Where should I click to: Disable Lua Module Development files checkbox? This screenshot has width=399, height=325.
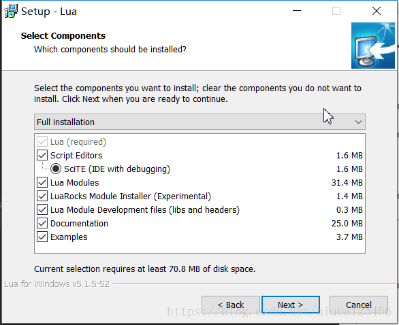click(42, 209)
